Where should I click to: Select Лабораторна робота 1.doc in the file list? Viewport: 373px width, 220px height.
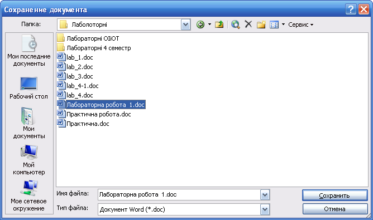tap(101, 105)
